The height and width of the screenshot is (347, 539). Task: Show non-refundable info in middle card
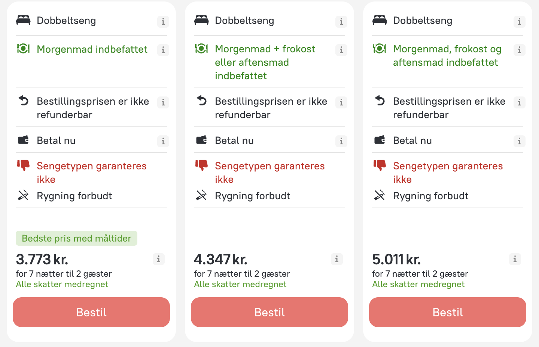[341, 102]
